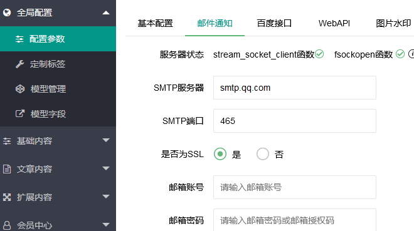Switch to the 邮件通知 tab
Image resolution: width=414 pixels, height=231 pixels.
click(x=215, y=23)
